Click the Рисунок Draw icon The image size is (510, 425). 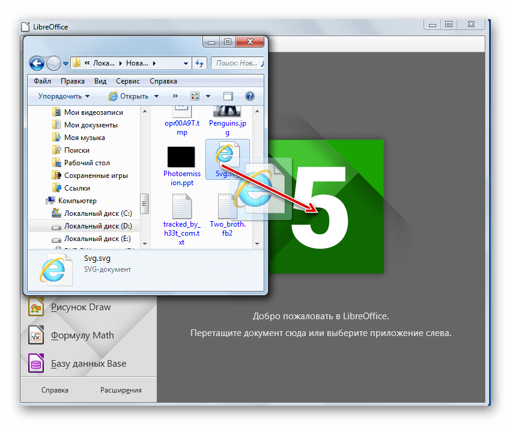35,307
